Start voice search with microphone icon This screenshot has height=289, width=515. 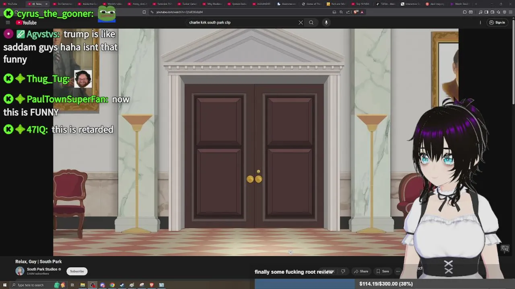[326, 22]
